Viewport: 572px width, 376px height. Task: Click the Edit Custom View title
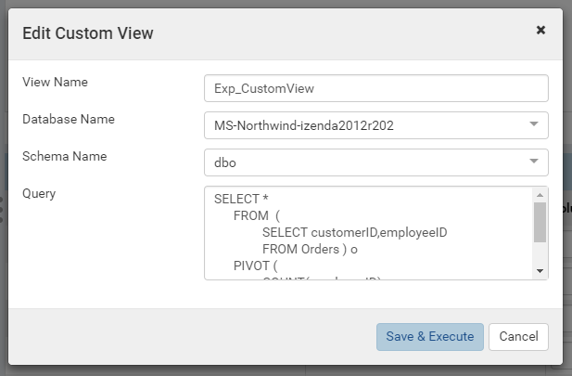click(88, 33)
